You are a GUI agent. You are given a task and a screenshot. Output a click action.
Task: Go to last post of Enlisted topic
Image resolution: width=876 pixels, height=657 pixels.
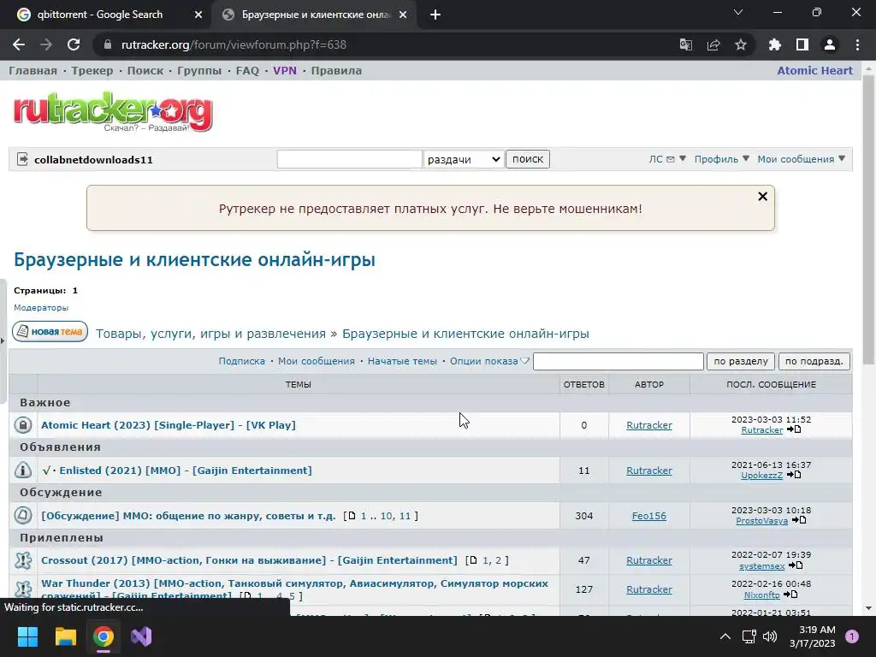[x=794, y=475]
